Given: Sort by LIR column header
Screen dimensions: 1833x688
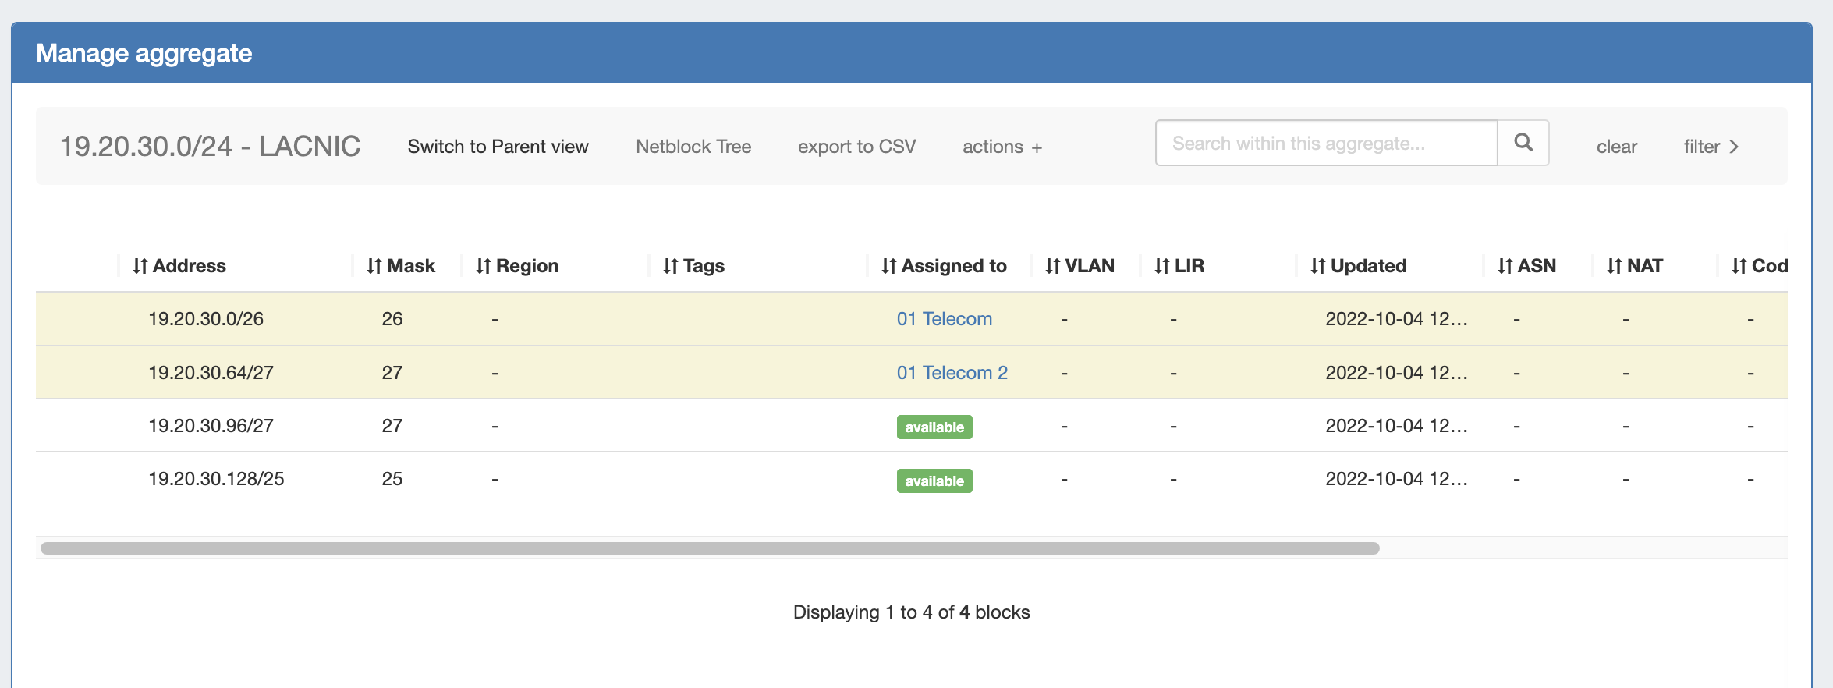Looking at the screenshot, I should tap(1179, 266).
